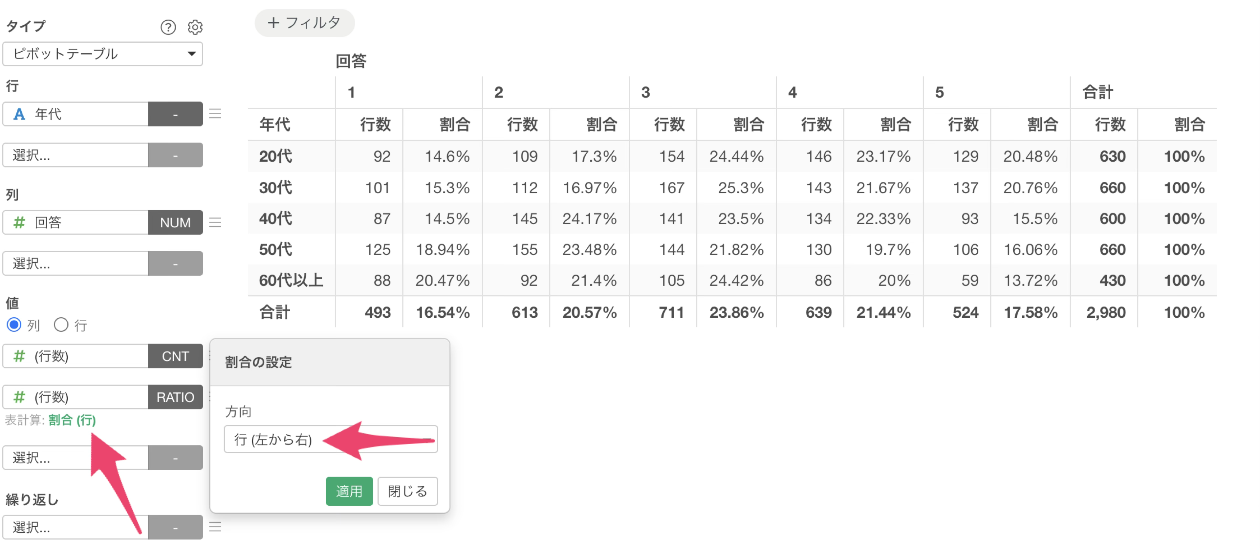Open the RATIO aggregation dropdown
The width and height of the screenshot is (1260, 548).
pyautogui.click(x=175, y=397)
